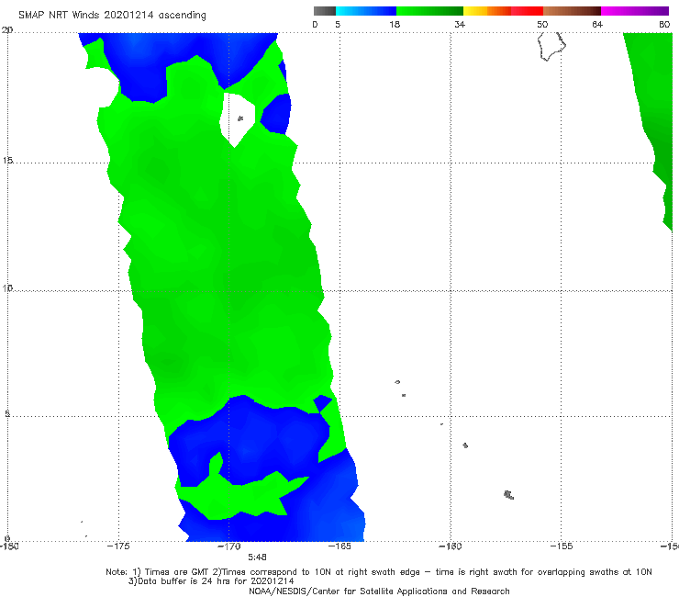Image resolution: width=679 pixels, height=597 pixels.
Task: Click the 'SMAP NRT Winds 20201214 ascending' title
Action: (112, 16)
